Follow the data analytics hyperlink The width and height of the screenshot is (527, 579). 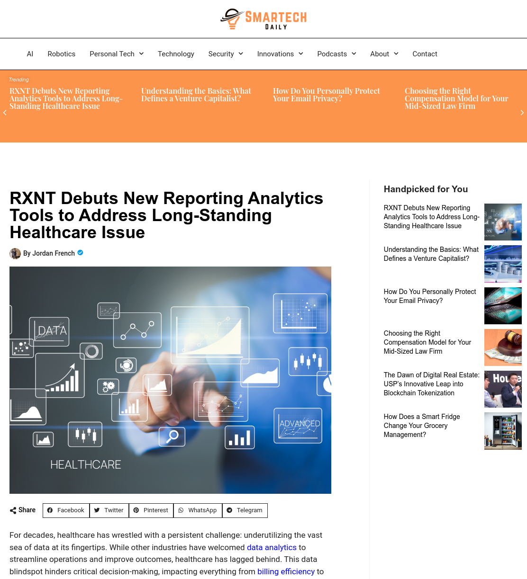(272, 547)
